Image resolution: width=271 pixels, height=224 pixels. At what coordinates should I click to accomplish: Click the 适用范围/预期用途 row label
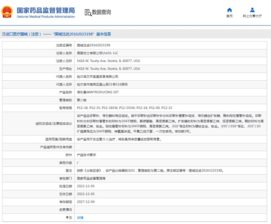click(x=58, y=139)
